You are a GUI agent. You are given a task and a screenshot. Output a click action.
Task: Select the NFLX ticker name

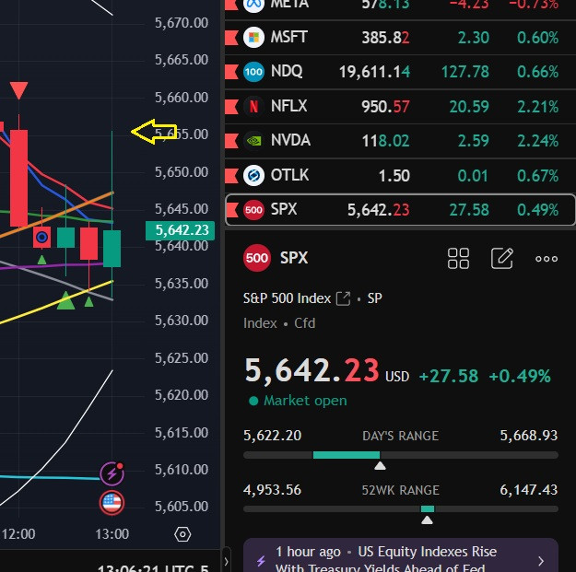click(288, 106)
